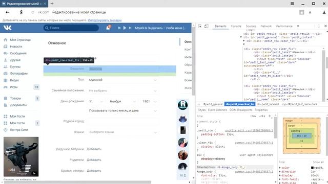Click the VK search field

point(71,28)
